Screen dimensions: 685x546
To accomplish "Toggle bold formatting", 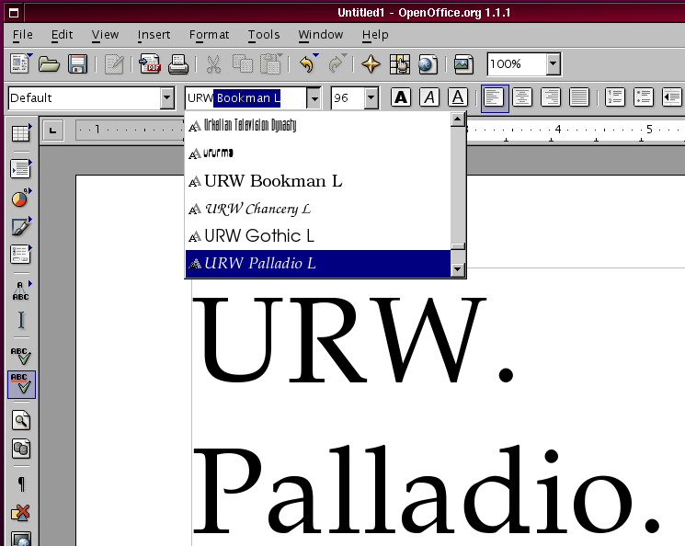I will (401, 97).
